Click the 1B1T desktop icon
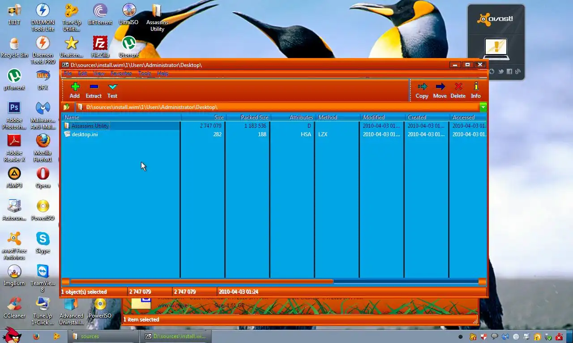The width and height of the screenshot is (573, 343). pyautogui.click(x=14, y=14)
